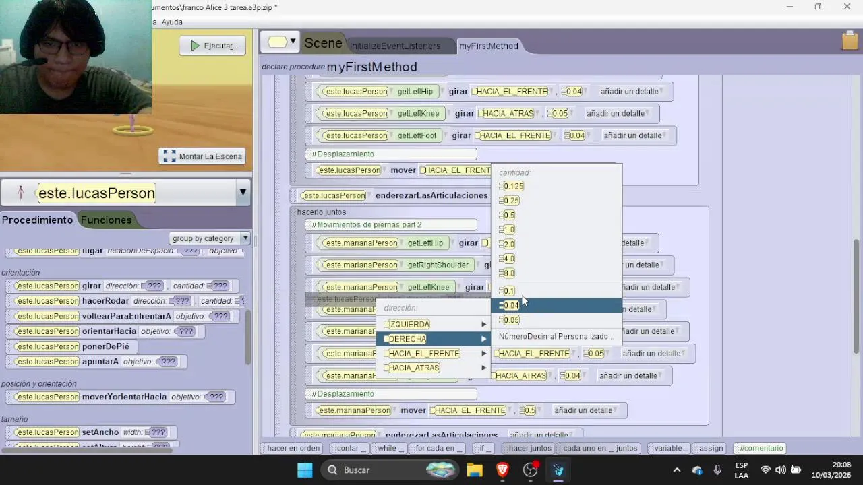Select HACIA_ATRAS direction in popup menu

click(434, 368)
